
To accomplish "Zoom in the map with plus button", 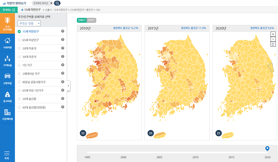I will coord(273,34).
